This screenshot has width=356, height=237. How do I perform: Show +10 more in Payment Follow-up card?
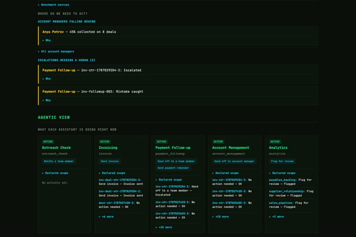tap(164, 227)
